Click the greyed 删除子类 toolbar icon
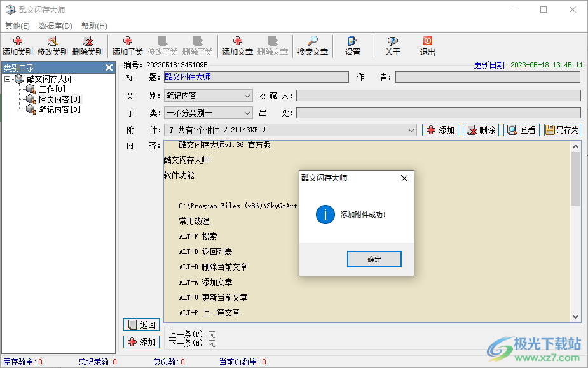This screenshot has width=588, height=368. pyautogui.click(x=197, y=46)
